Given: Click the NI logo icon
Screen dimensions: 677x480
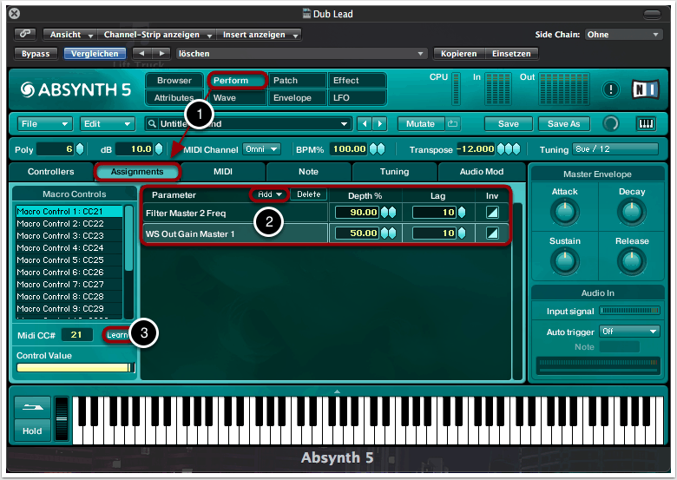Looking at the screenshot, I should tap(647, 89).
